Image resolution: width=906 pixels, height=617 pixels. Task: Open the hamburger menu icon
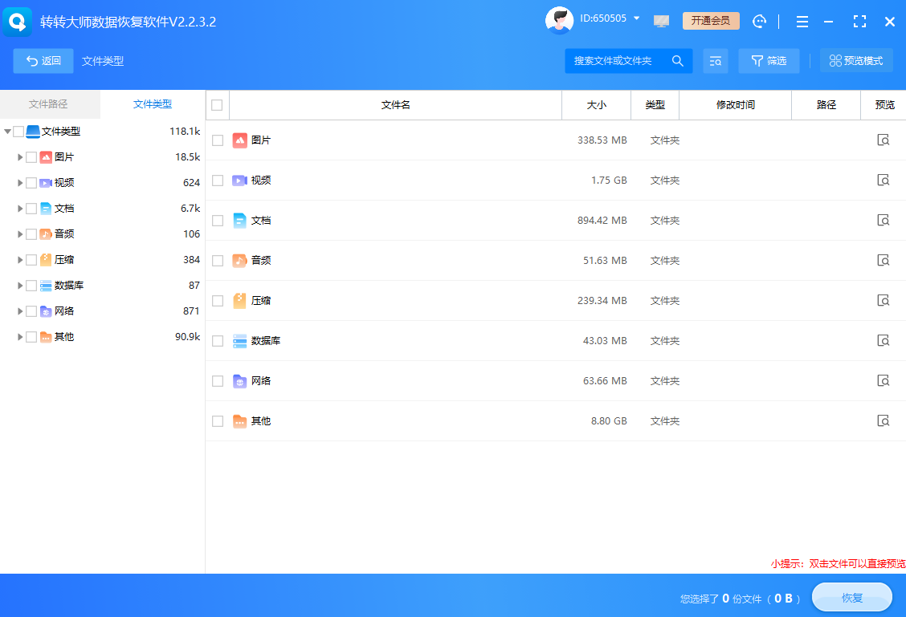point(802,22)
